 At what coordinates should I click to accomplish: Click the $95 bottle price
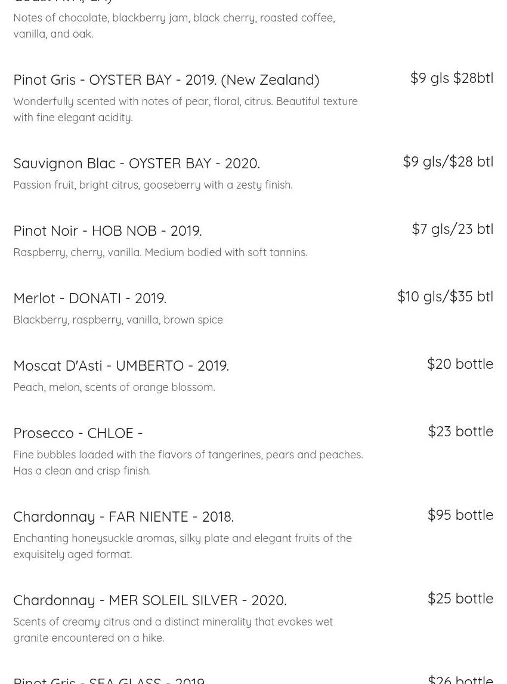[x=460, y=514]
